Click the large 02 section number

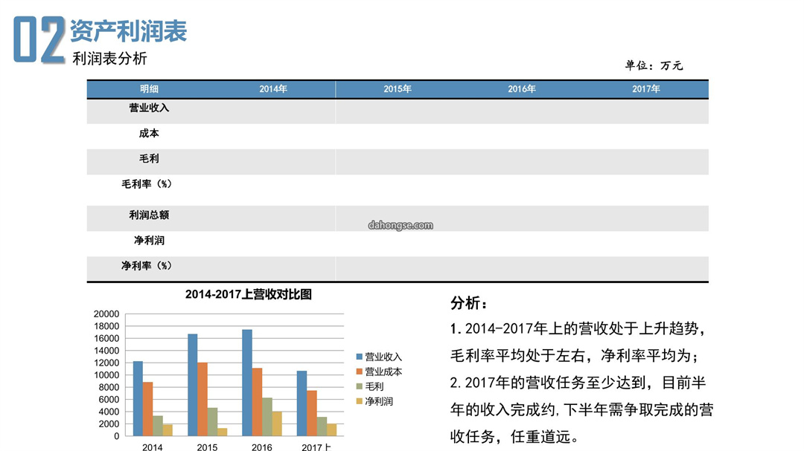pos(39,39)
